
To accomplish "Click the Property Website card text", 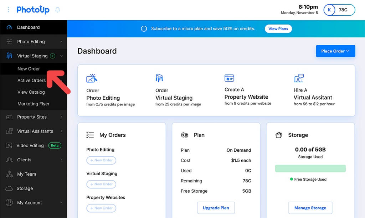I will tap(248, 97).
